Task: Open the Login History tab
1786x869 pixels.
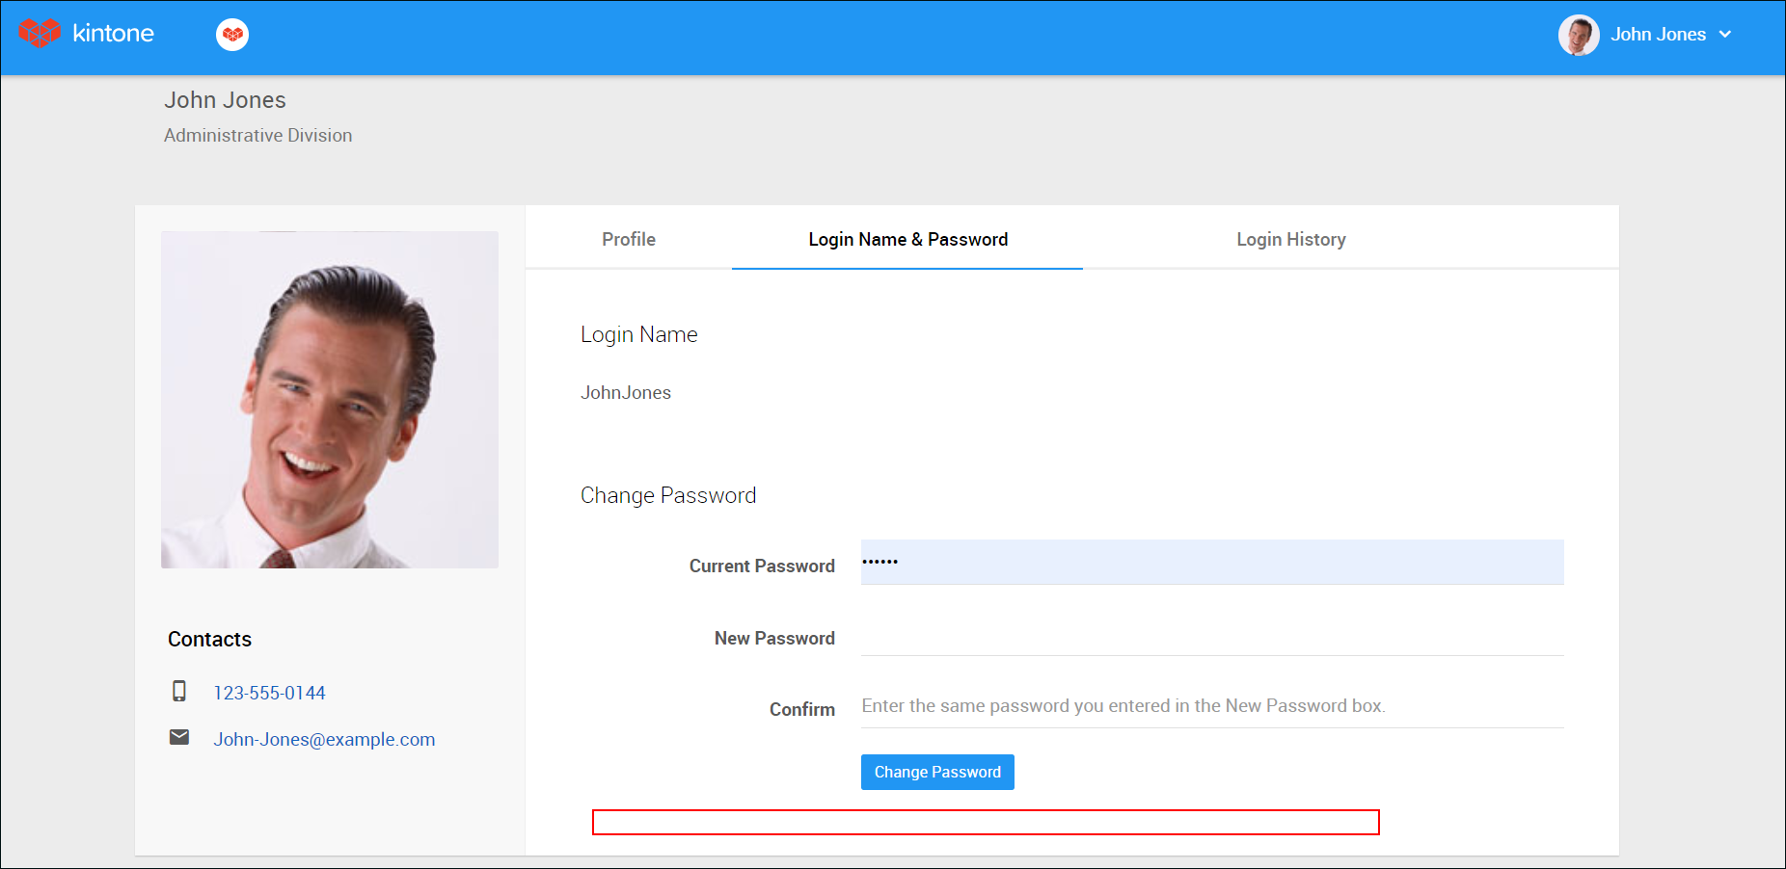Action: coord(1290,239)
